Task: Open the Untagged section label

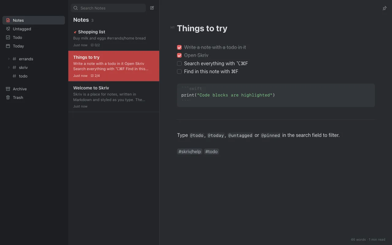Action: point(22,29)
